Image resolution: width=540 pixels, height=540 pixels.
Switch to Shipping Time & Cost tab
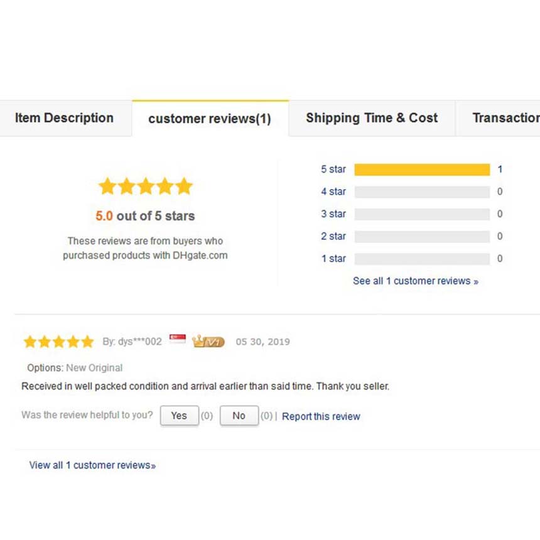[x=372, y=118]
